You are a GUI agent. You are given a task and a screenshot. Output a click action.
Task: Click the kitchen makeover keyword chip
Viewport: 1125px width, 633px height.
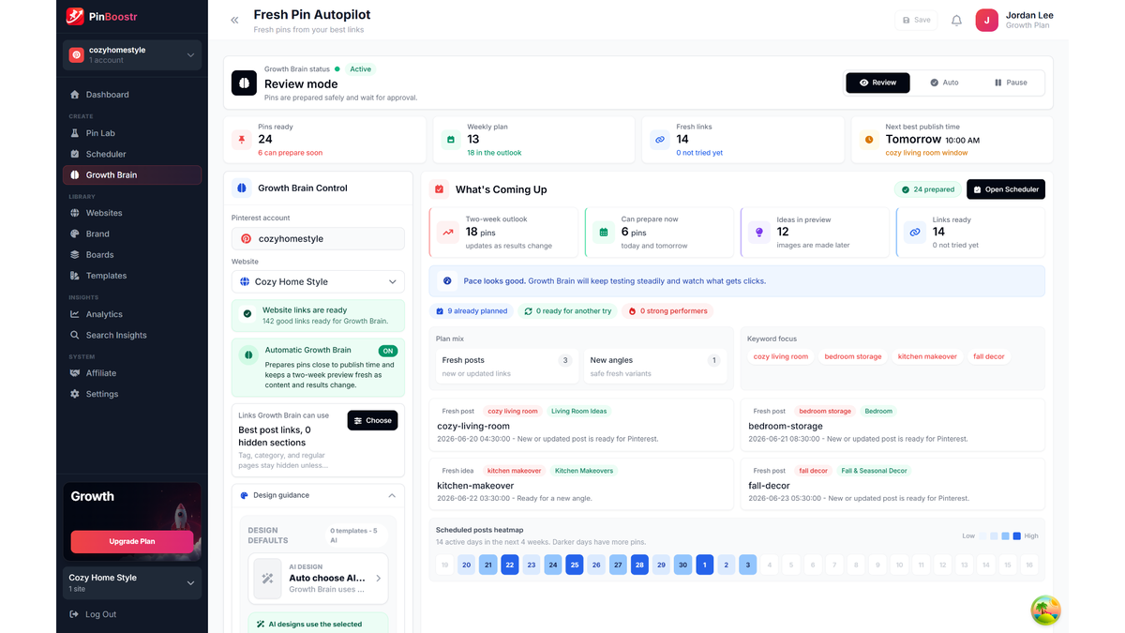click(927, 356)
